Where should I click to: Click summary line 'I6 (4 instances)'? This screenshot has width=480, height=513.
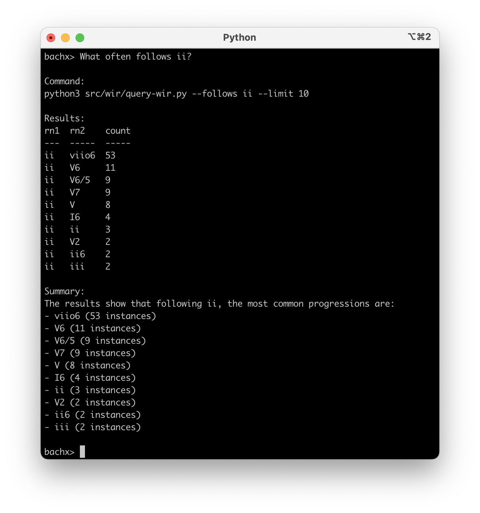(90, 378)
